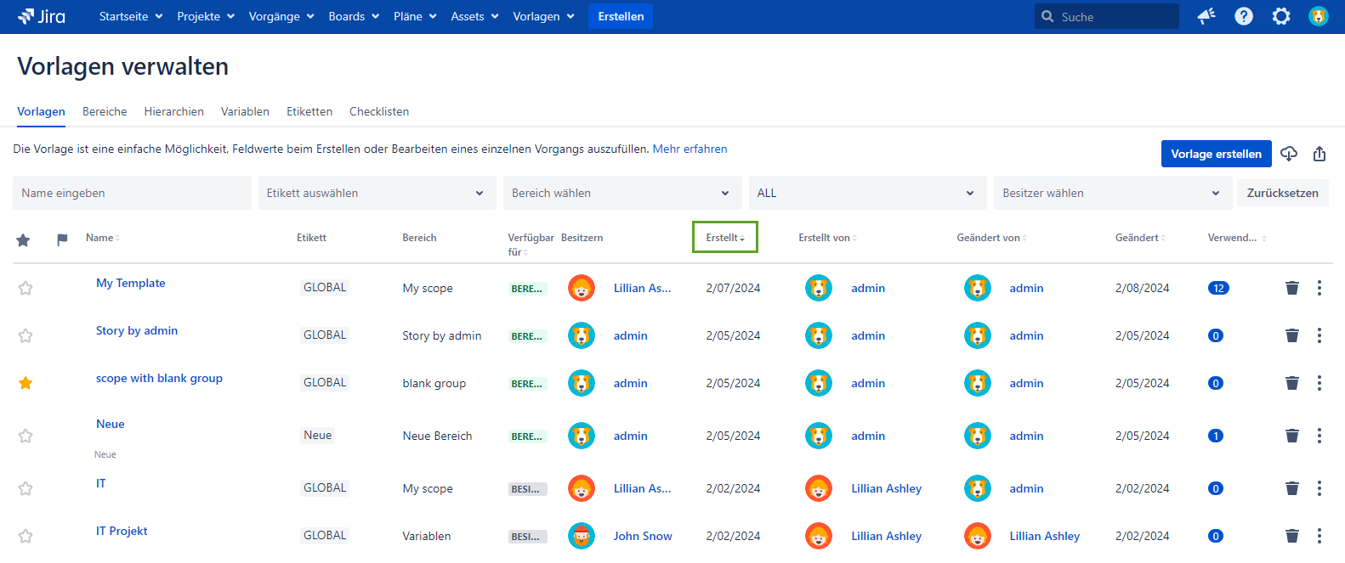This screenshot has height=563, width=1345.
Task: Unstar the scope with blank group template
Action: click(x=26, y=383)
